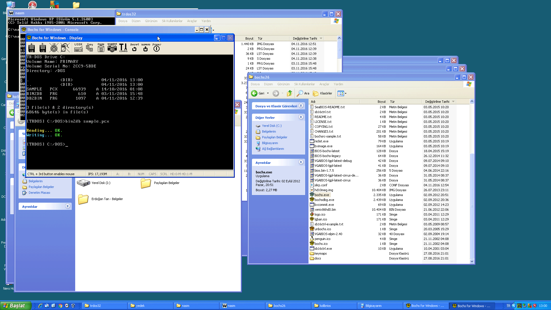The height and width of the screenshot is (310, 551).
Task: Sort bochs26 files by Adı column
Action: click(334, 102)
